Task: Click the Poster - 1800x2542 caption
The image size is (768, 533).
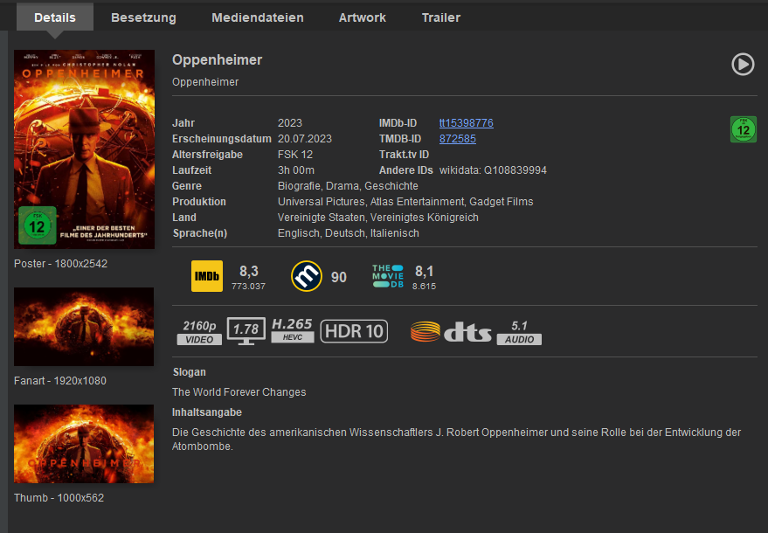Action: pos(61,264)
